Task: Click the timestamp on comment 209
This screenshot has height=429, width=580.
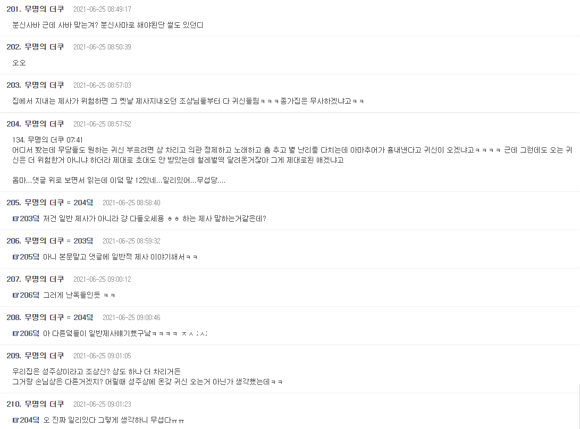Action: (x=102, y=356)
